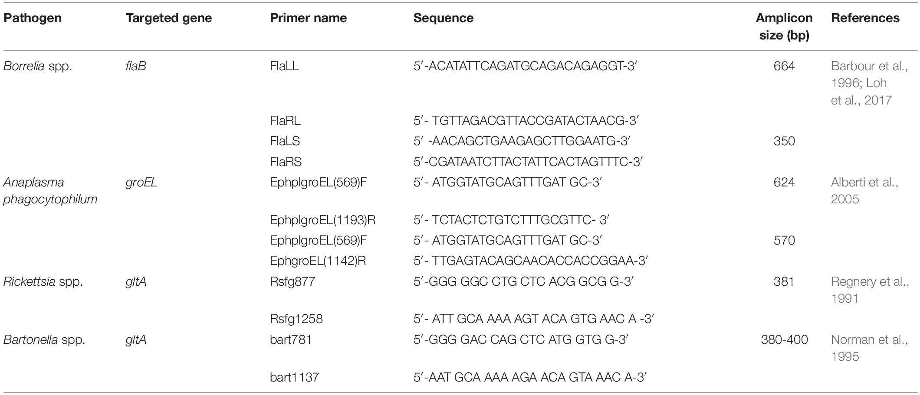The width and height of the screenshot is (920, 395).
Task: Select the Targeted gene column header
Action: tap(169, 18)
